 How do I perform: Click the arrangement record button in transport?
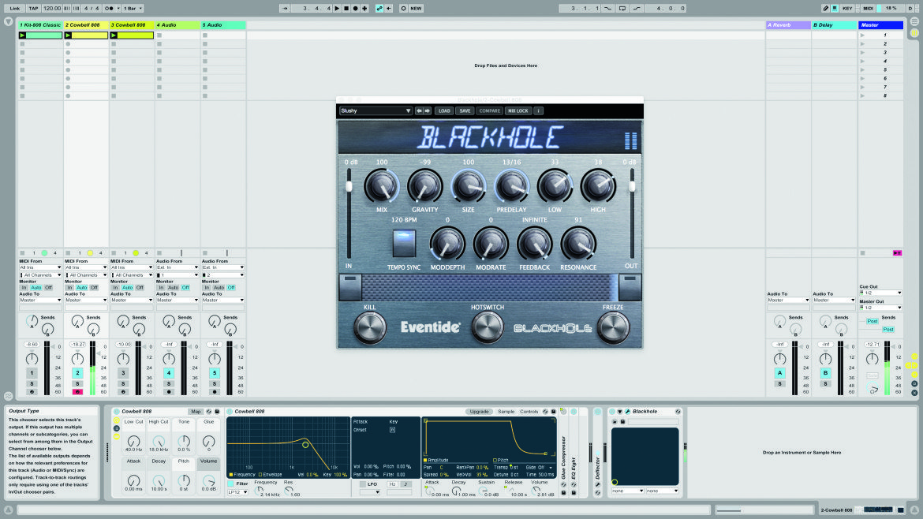pos(355,8)
